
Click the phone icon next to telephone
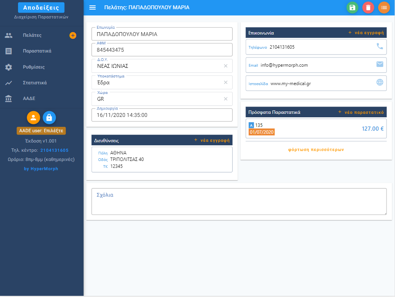pyautogui.click(x=380, y=46)
